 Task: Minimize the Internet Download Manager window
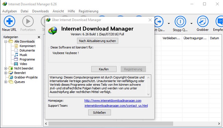[x=192, y=4]
